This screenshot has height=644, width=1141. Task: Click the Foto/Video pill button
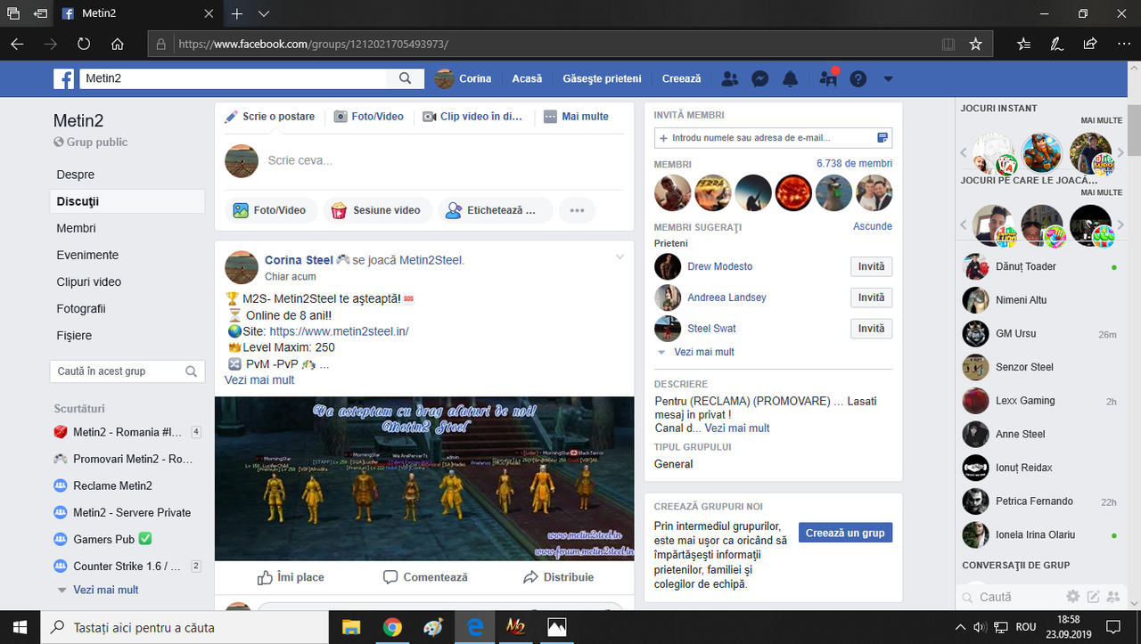(x=269, y=210)
